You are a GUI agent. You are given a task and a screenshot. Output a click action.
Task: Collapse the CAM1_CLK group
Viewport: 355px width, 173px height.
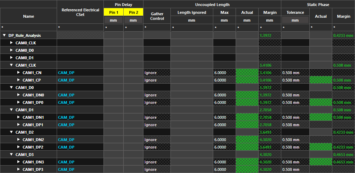(11, 65)
